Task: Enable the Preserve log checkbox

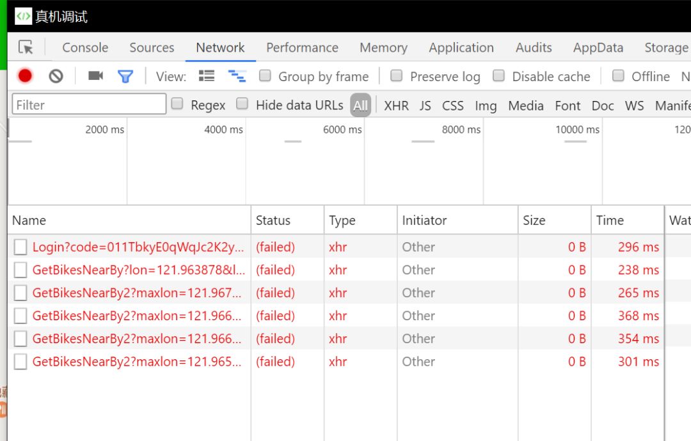Action: [x=397, y=76]
